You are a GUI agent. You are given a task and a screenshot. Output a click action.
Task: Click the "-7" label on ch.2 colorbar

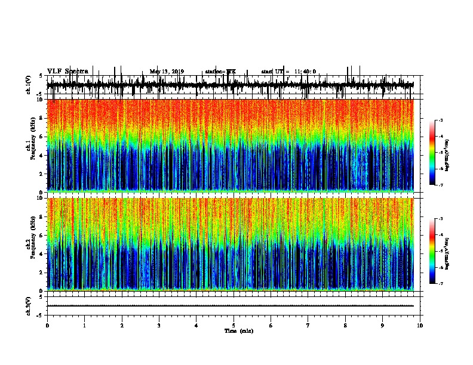pyautogui.click(x=440, y=283)
